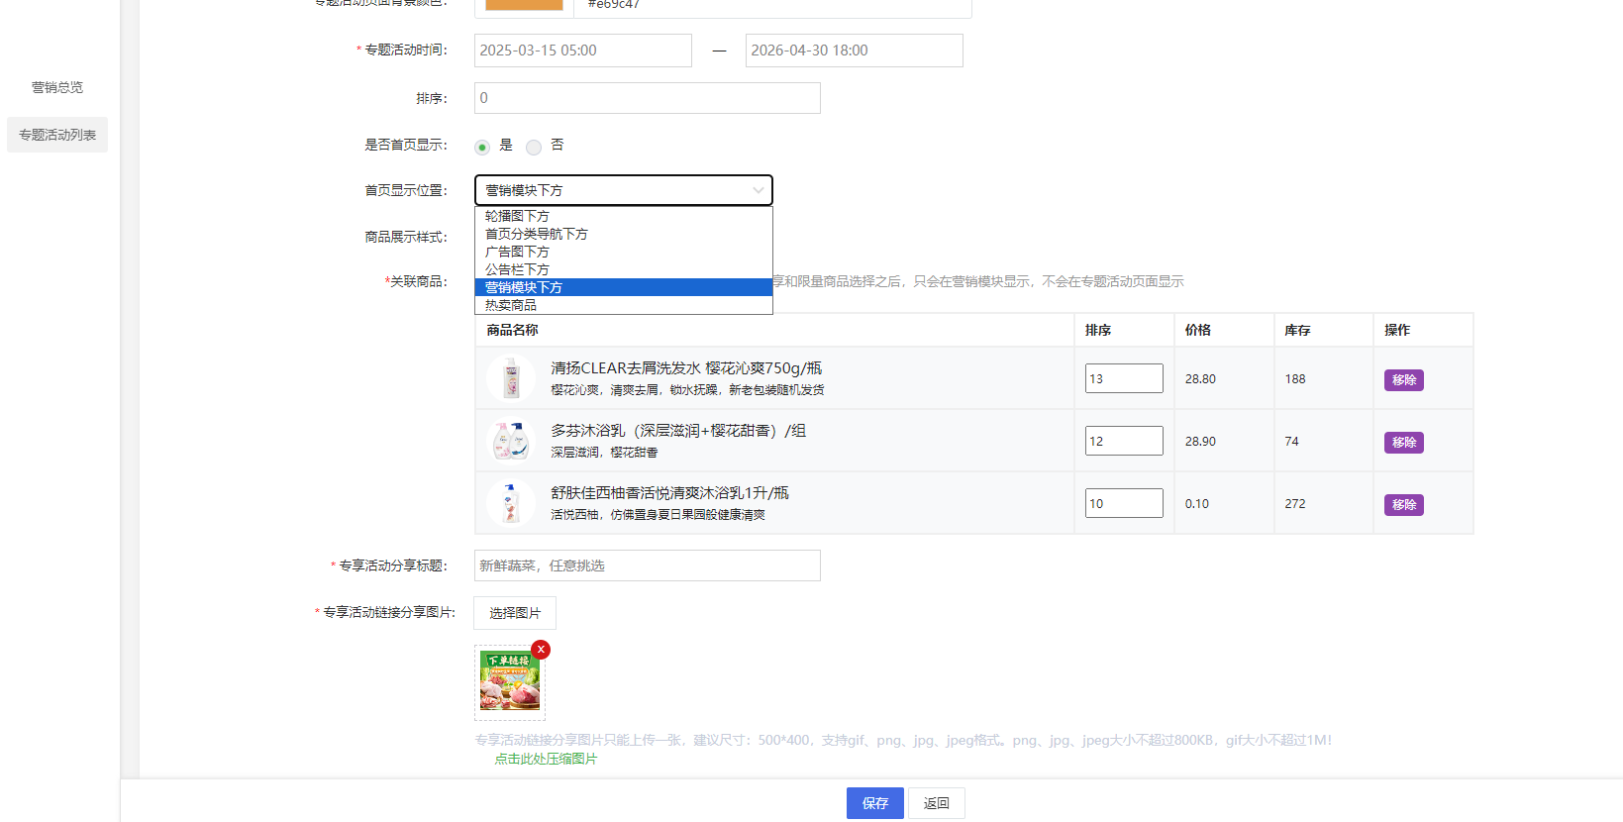Click the 多芬沐浴乳 product thumbnail
Viewport: 1623px width, 822px height.
pos(511,441)
